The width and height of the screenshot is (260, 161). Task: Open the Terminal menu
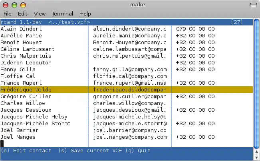62,14
